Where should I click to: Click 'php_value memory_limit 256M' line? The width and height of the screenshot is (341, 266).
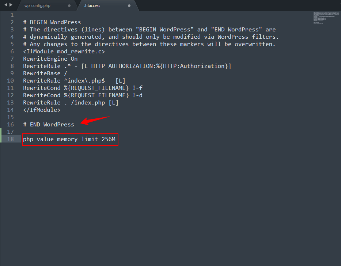(x=69, y=139)
